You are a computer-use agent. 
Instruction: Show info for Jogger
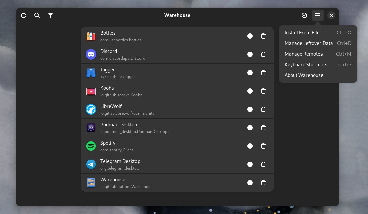(250, 73)
